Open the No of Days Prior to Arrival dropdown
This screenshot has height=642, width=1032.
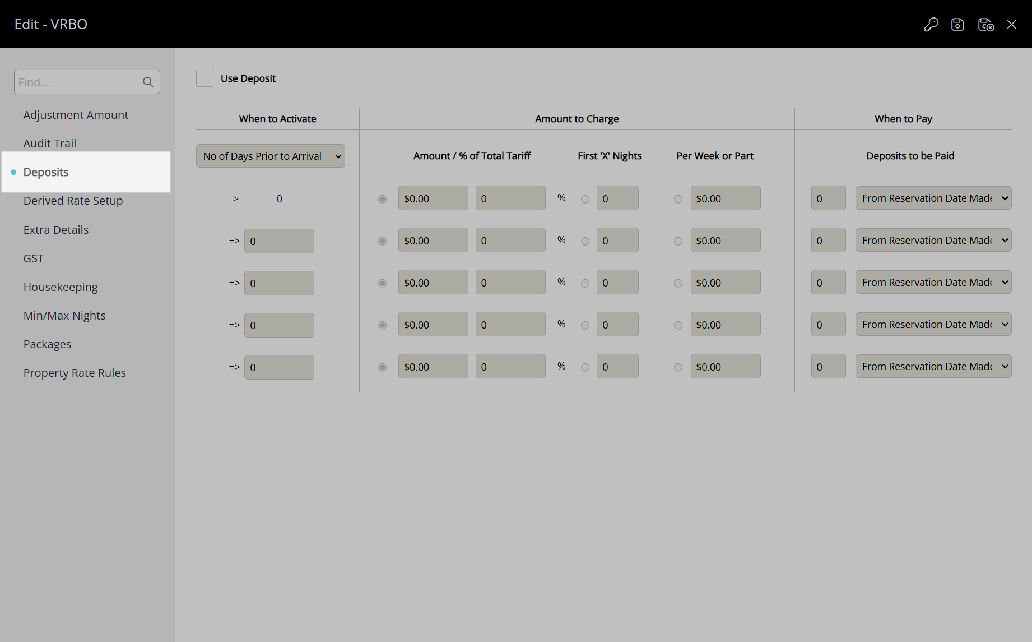click(x=271, y=156)
